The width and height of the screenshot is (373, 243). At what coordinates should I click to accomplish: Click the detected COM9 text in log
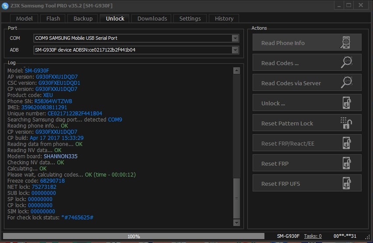pyautogui.click(x=115, y=120)
